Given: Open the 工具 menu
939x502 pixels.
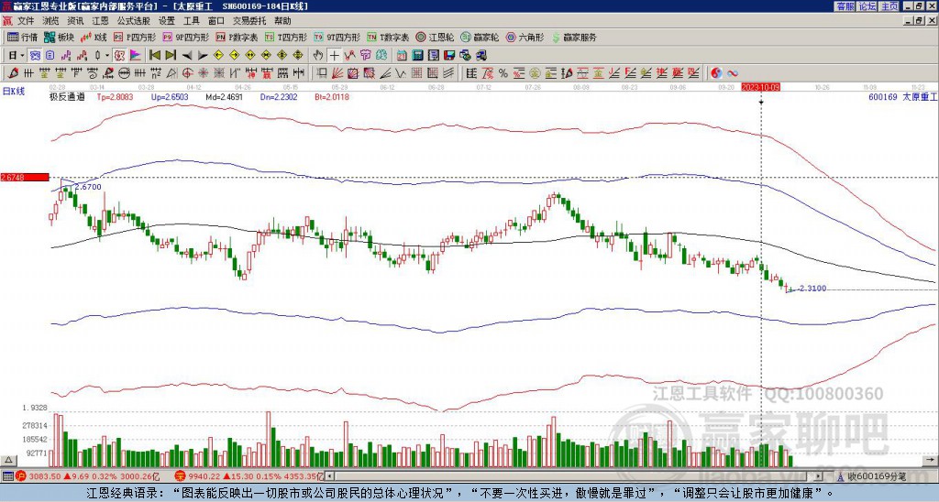Looking at the screenshot, I should 192,21.
